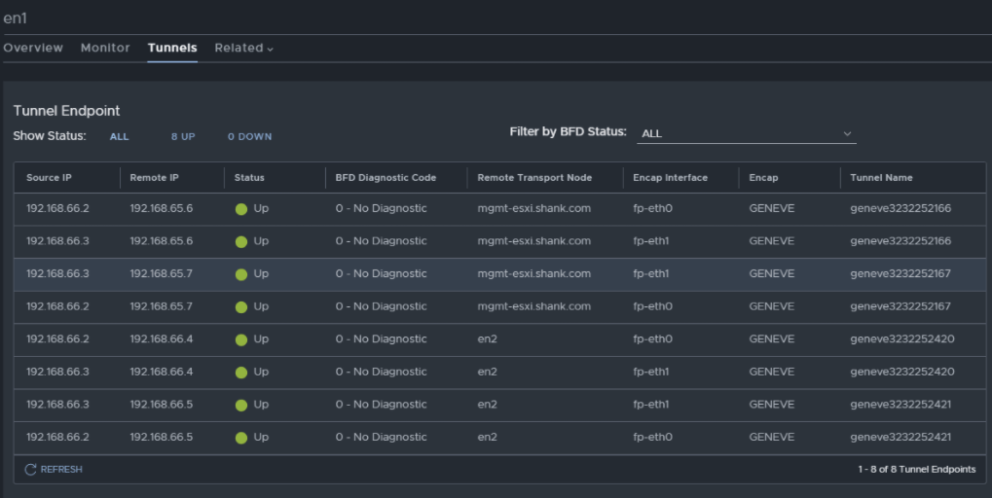The height and width of the screenshot is (498, 992).
Task: Select the Tunnels tab
Action: [x=172, y=48]
